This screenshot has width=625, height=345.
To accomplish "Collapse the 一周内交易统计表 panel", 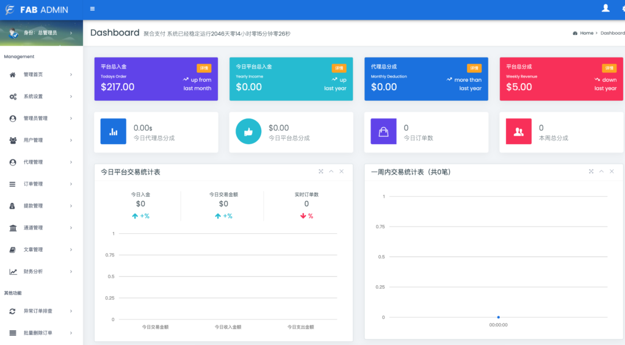I will 601,172.
